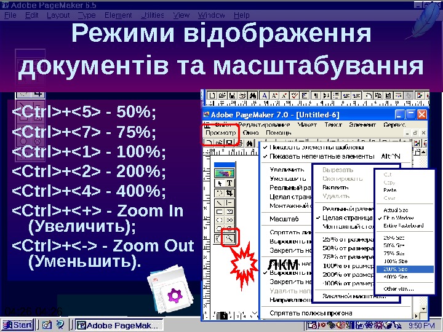Select '200% Size' highlighted menu entry
The height and width of the screenshot is (332, 443).
click(405, 269)
